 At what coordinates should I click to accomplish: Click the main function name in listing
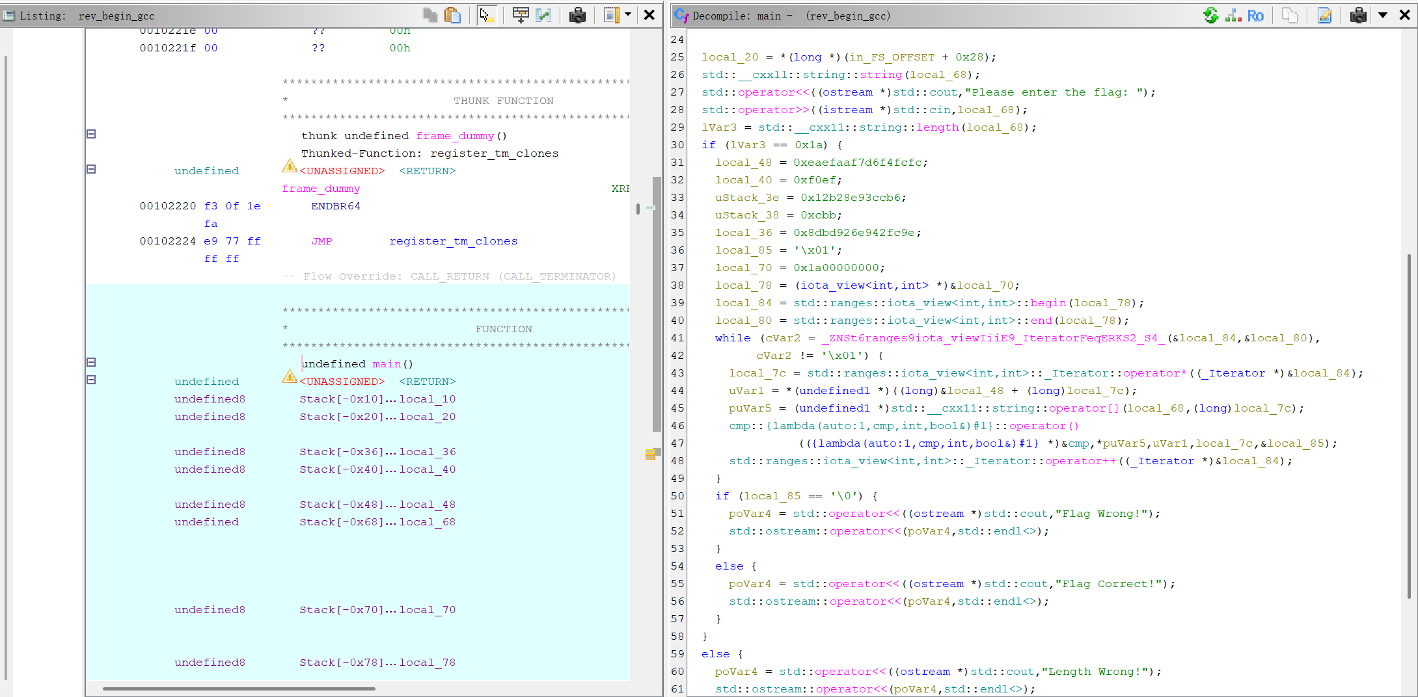387,364
